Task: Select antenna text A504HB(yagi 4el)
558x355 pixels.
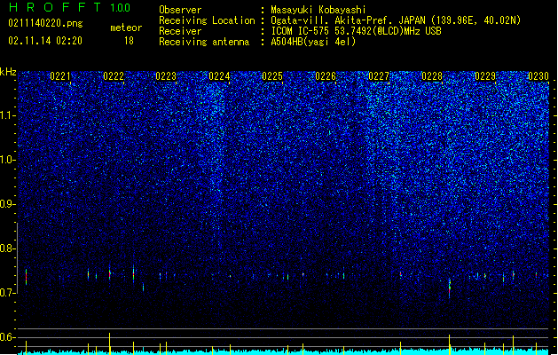Action: pyautogui.click(x=313, y=42)
